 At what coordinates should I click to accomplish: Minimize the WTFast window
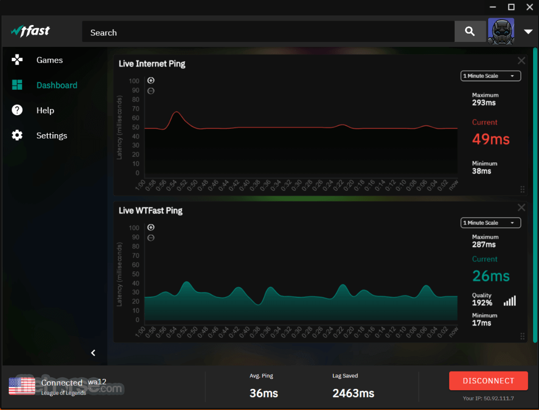(493, 7)
